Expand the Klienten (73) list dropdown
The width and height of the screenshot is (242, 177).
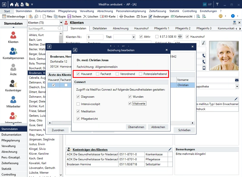pyautogui.click(x=61, y=23)
